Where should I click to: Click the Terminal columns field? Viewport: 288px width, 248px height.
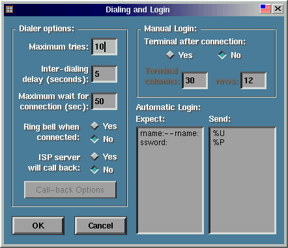tap(195, 81)
